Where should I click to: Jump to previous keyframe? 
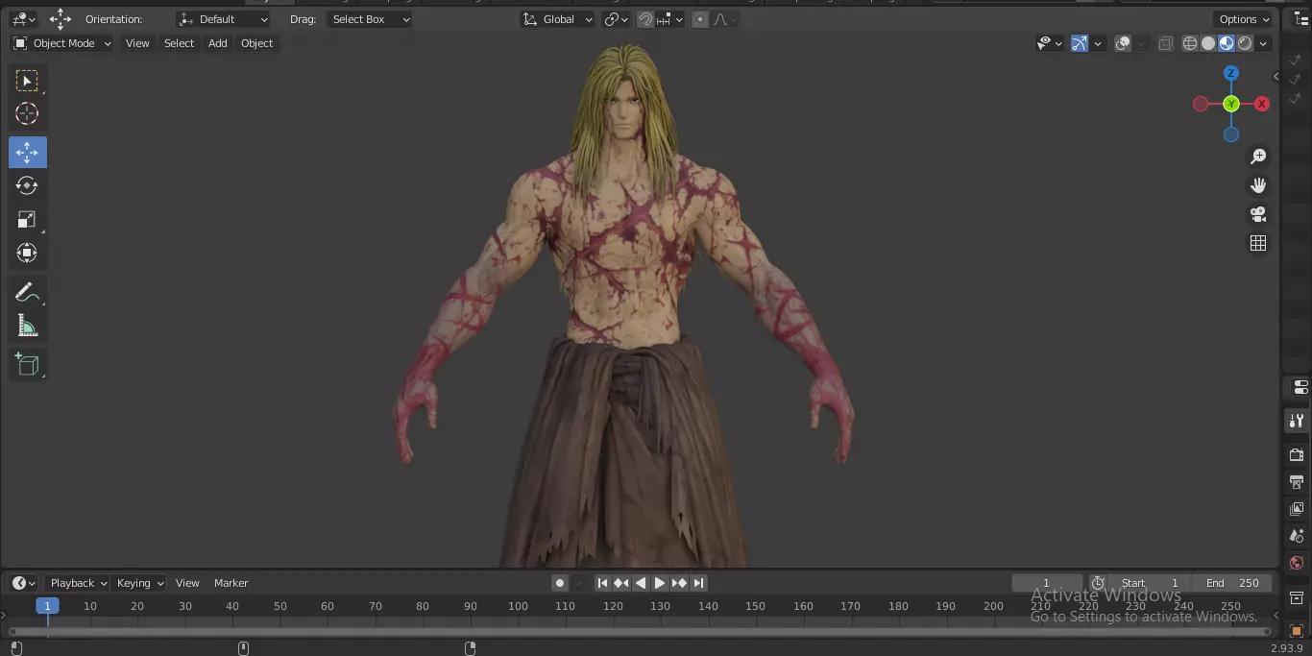(x=621, y=583)
